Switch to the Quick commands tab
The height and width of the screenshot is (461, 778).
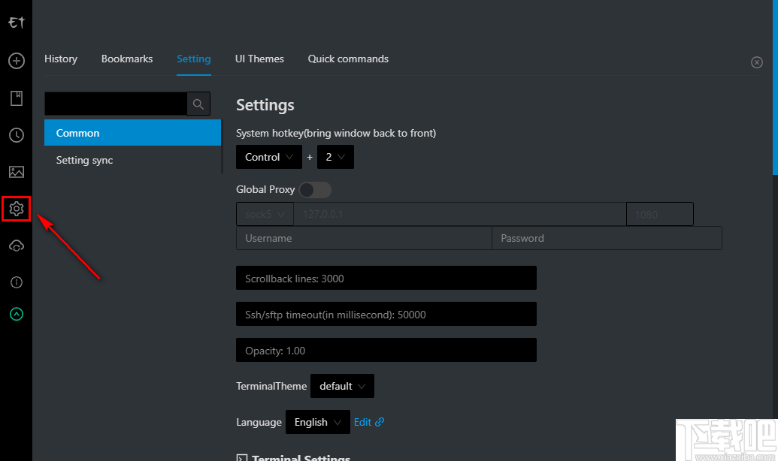[348, 59]
